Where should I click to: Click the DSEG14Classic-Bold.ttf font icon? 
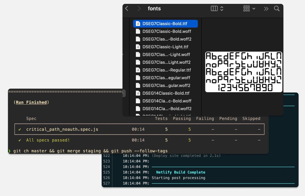[138, 93]
